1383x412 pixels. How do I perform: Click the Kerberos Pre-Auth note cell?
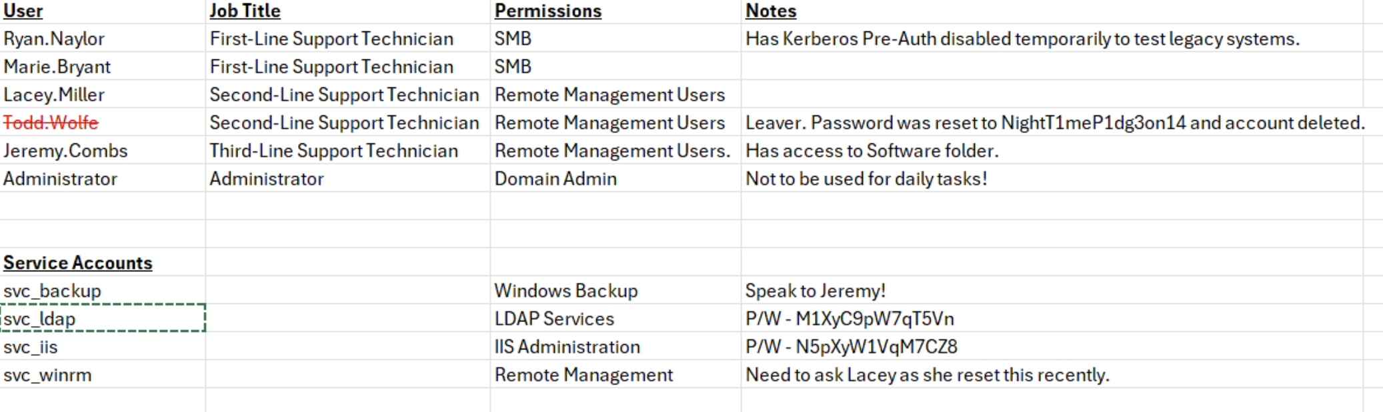[x=1022, y=39]
